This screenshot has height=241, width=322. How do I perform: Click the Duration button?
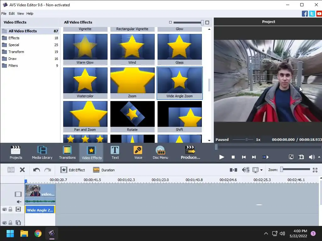pyautogui.click(x=104, y=170)
